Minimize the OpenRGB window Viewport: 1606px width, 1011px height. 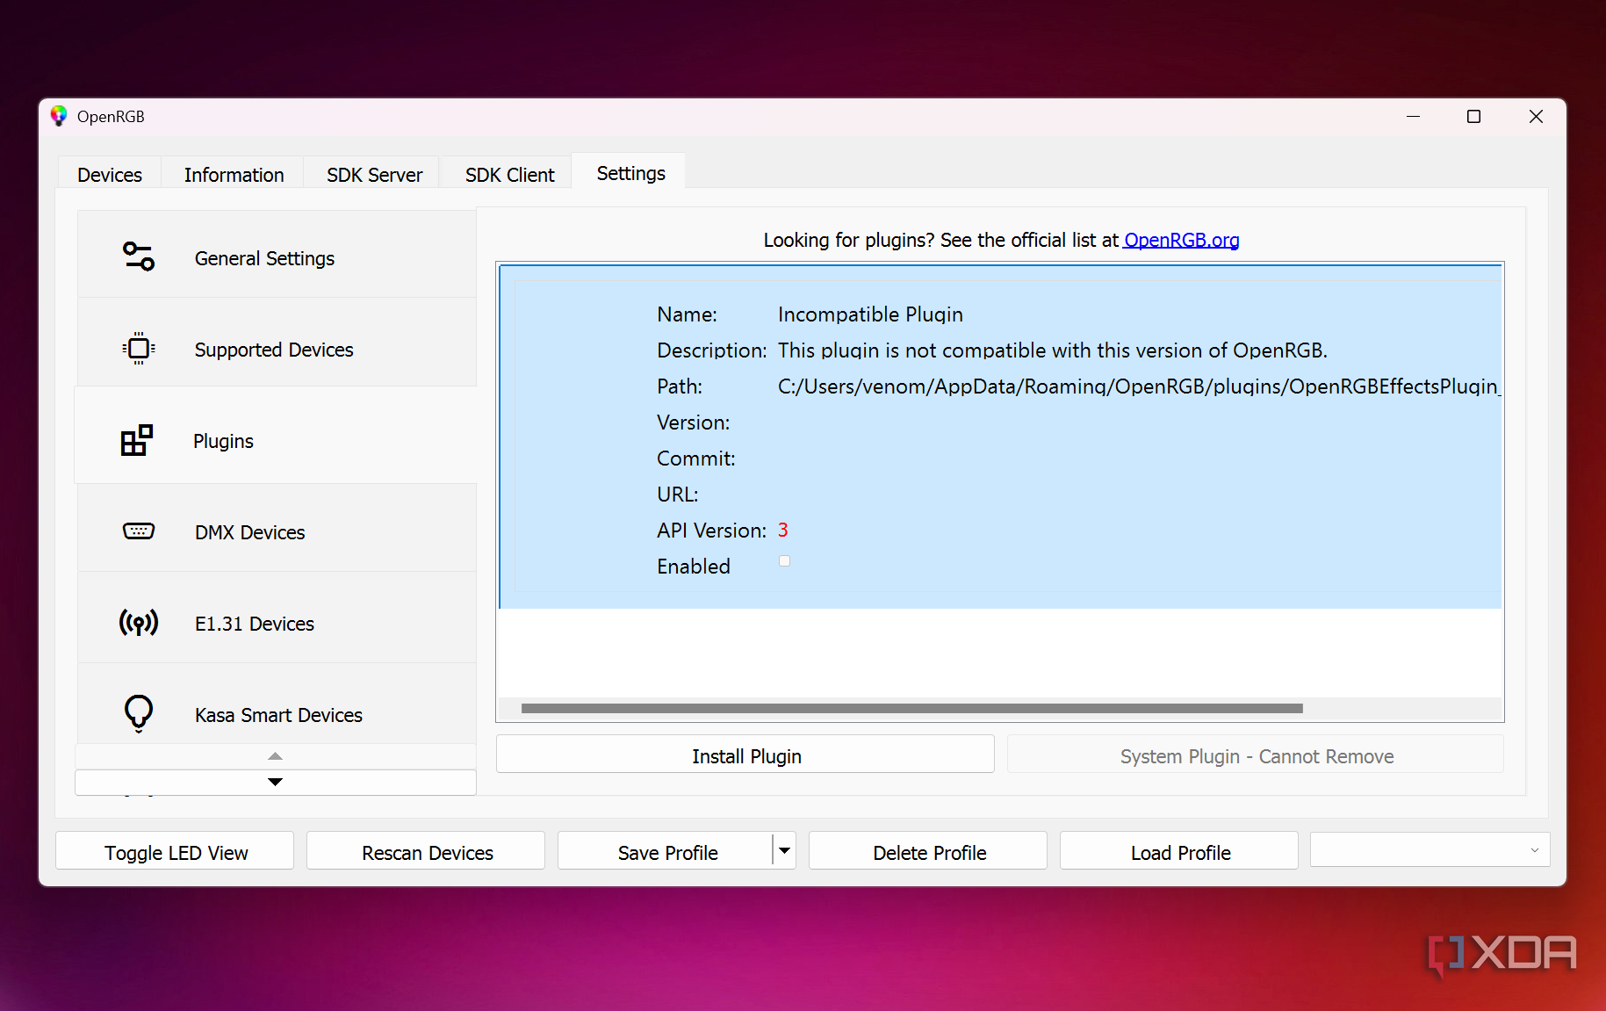click(1413, 117)
